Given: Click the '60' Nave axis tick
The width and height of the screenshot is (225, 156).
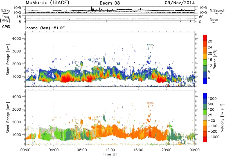Looking at the screenshot, I should [201, 17].
